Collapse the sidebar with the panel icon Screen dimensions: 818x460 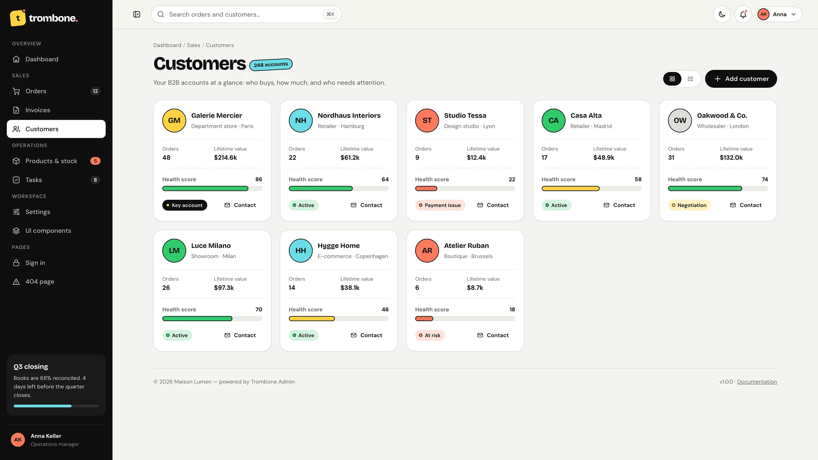click(137, 14)
